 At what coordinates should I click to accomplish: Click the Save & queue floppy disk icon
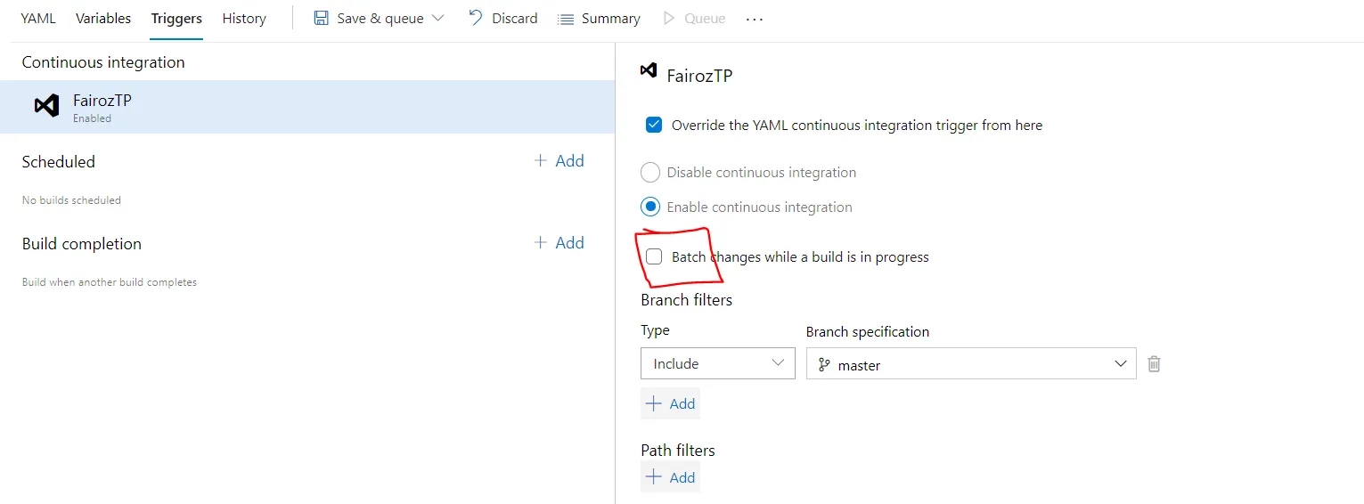[x=321, y=18]
